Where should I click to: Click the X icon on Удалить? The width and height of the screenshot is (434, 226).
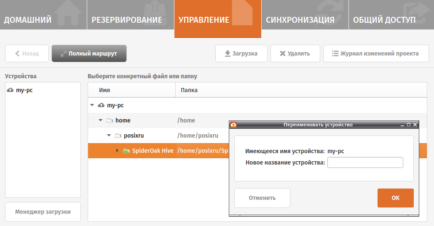click(283, 53)
